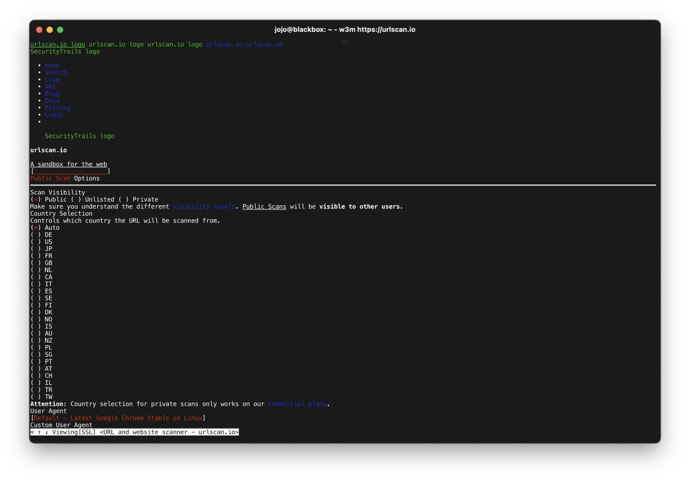Click the macOS green zoom window button
Viewport: 690px width, 482px height.
click(60, 29)
